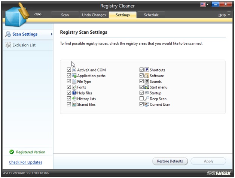
Task: Click the Registered Version label
Action: tap(31, 152)
